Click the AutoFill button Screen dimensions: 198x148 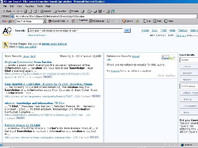point(112,21)
